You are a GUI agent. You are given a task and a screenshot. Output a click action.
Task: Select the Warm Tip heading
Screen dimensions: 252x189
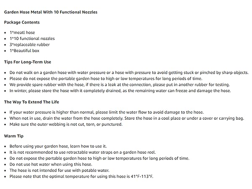(14, 136)
